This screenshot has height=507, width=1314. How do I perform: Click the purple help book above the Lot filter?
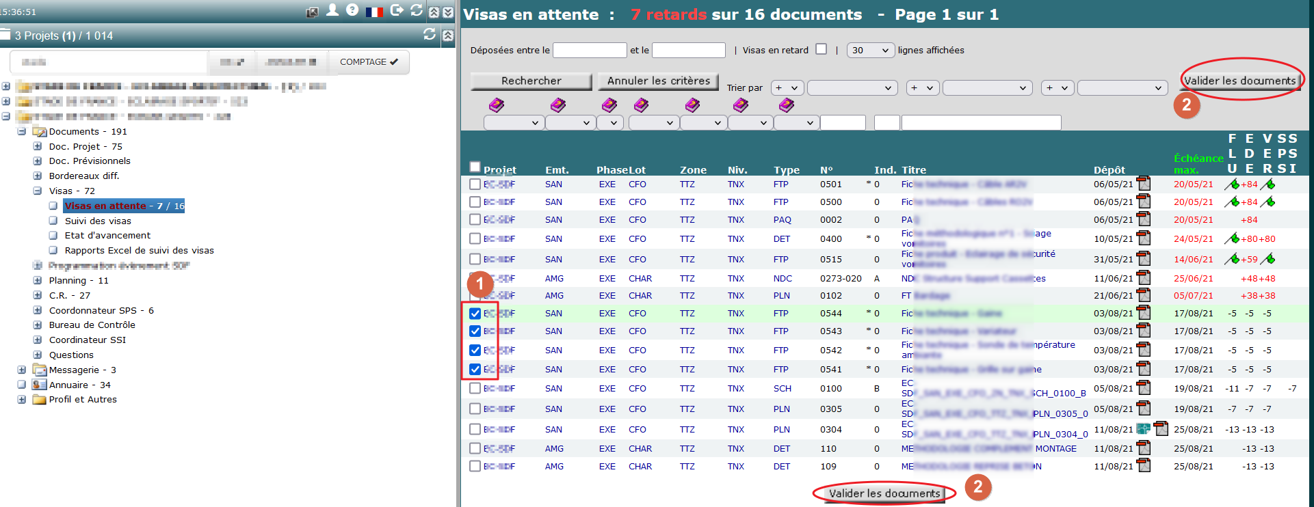(x=641, y=105)
